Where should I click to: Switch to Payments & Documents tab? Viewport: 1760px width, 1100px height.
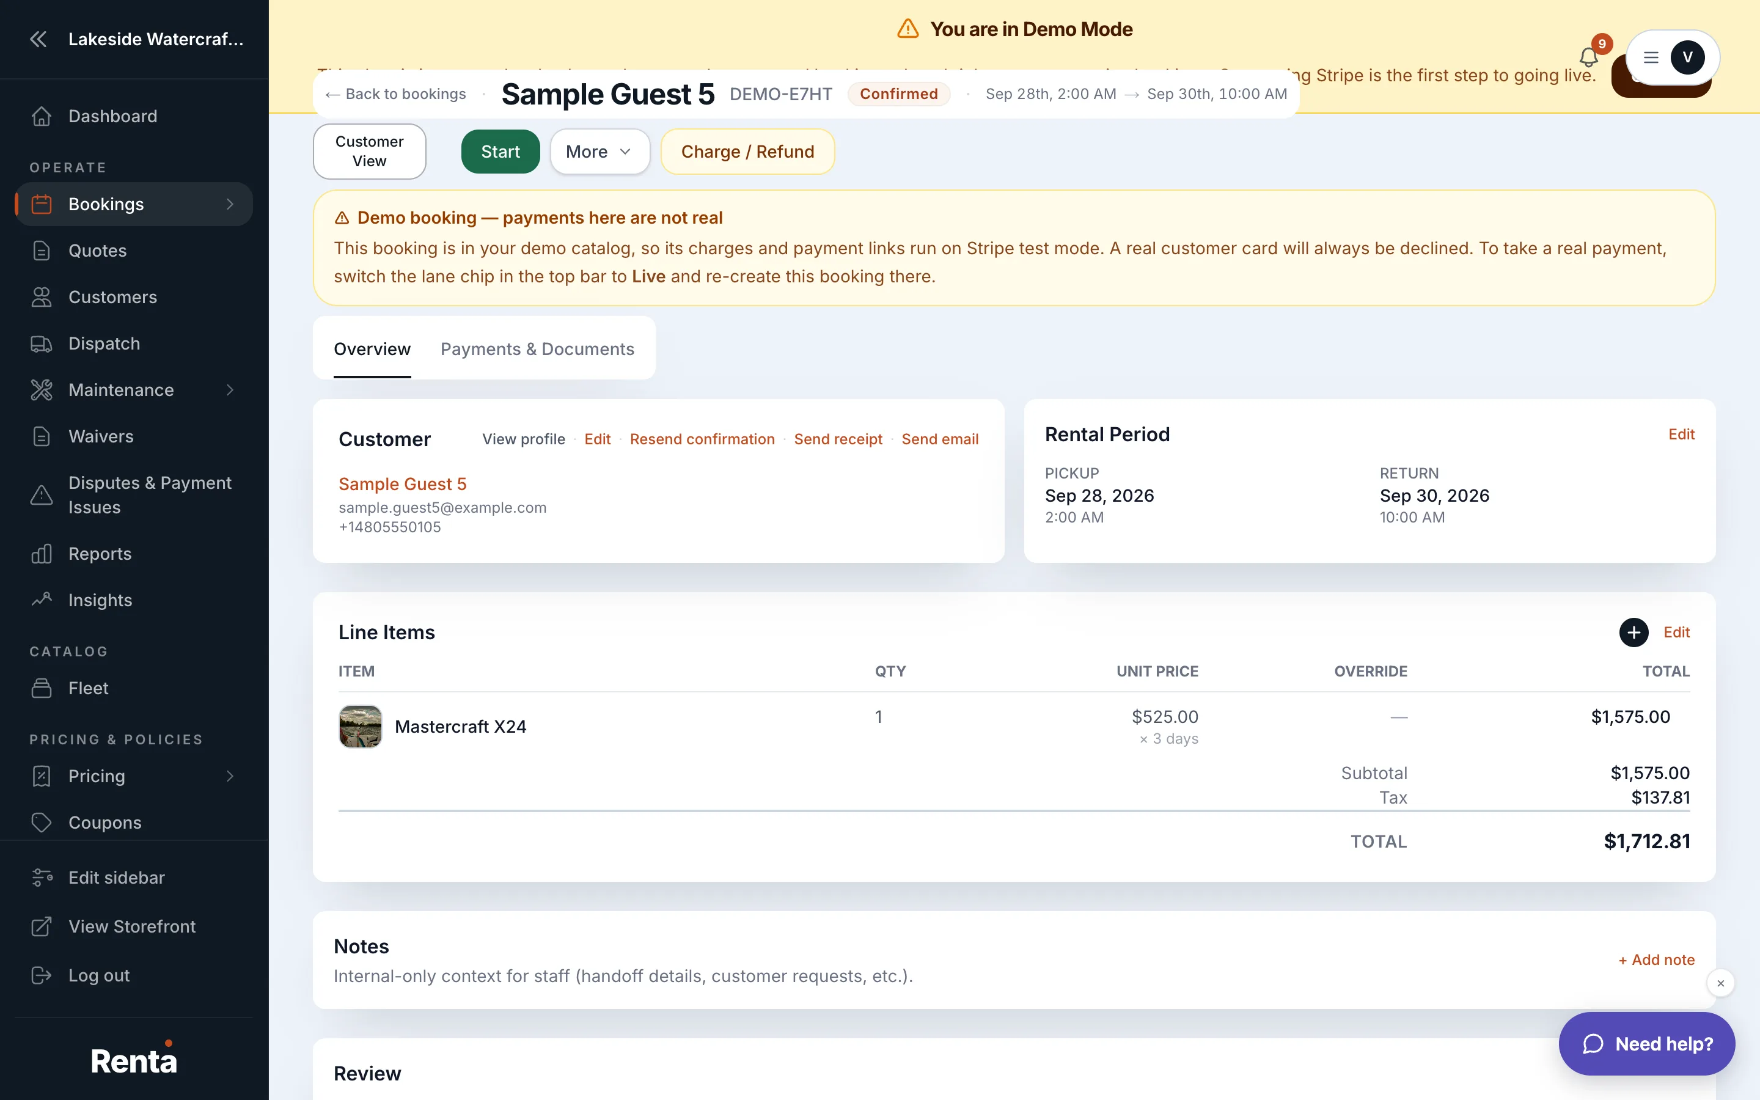pos(537,349)
